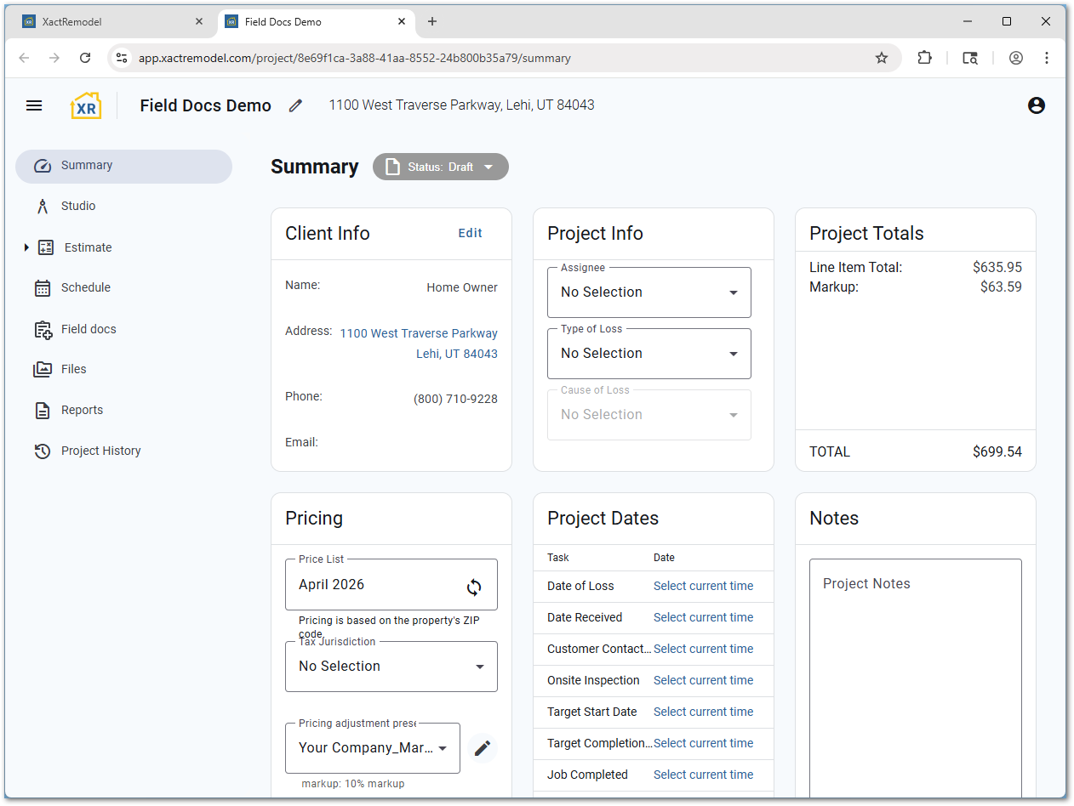
Task: Open the hamburger navigation menu
Action: point(34,105)
